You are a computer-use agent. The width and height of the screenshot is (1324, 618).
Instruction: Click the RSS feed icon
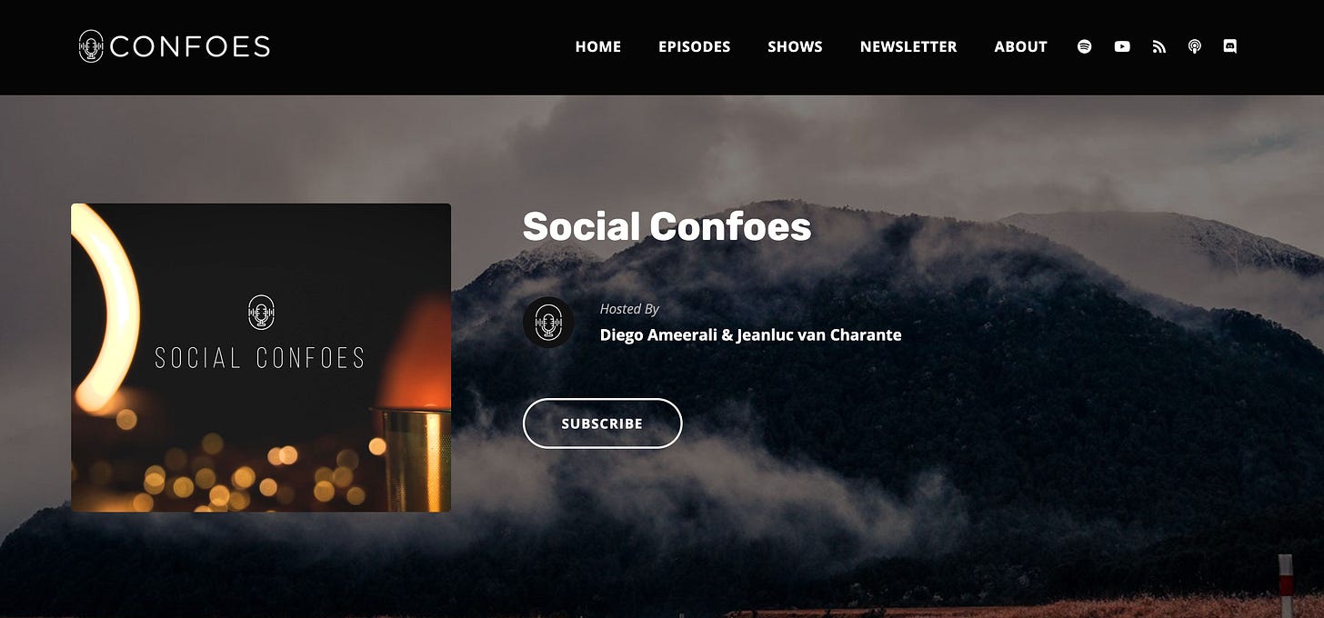[1158, 46]
